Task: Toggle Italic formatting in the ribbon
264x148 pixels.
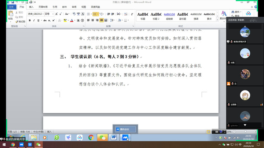Action: point(34,21)
